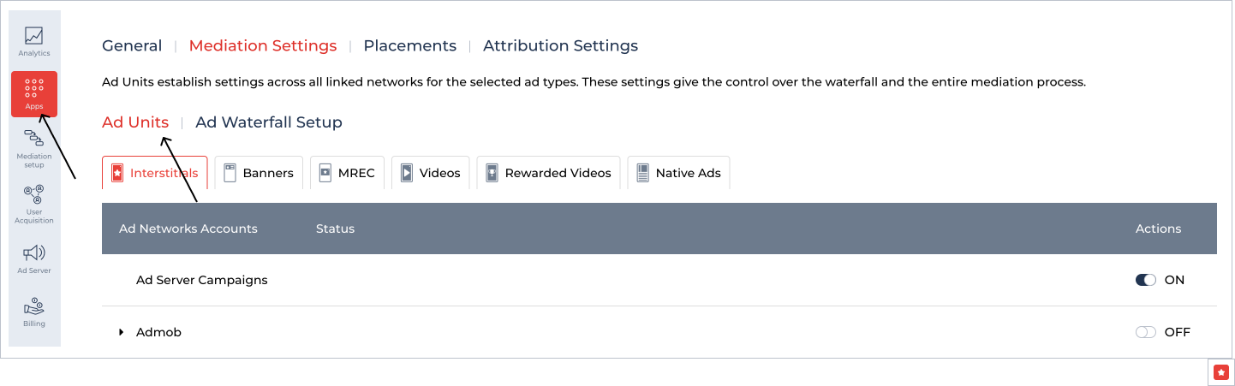1235x386 pixels.
Task: Open the Ad Server megaphone icon
Action: [x=34, y=258]
